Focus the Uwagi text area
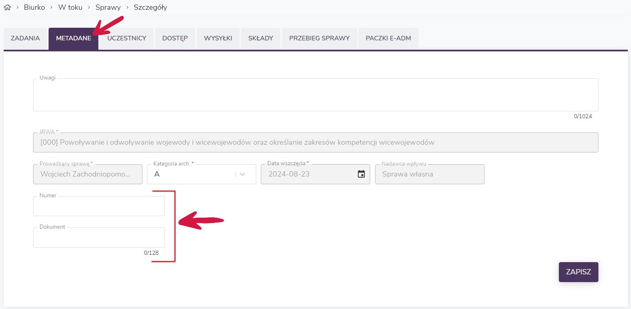Screen dimensions: 631x309 (315, 95)
